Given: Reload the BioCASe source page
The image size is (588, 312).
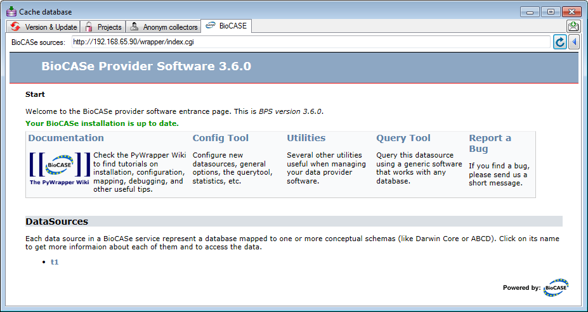Looking at the screenshot, I should 560,42.
